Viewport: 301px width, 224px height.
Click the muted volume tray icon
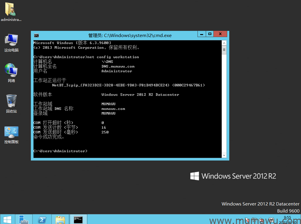click(261, 220)
